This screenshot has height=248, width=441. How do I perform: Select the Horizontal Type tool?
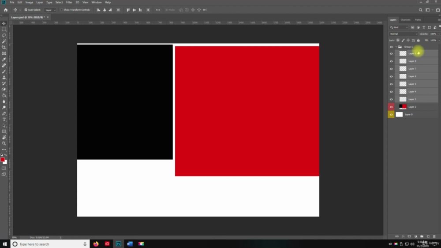pyautogui.click(x=4, y=120)
